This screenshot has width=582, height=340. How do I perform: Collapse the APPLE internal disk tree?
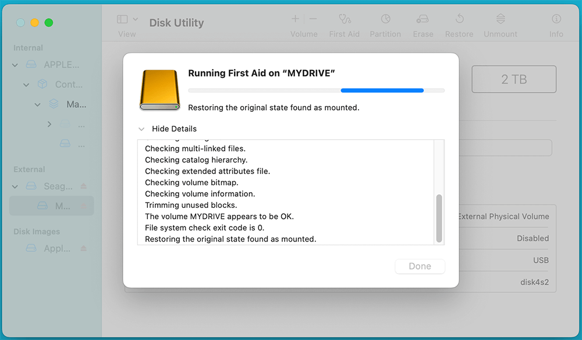coord(15,65)
